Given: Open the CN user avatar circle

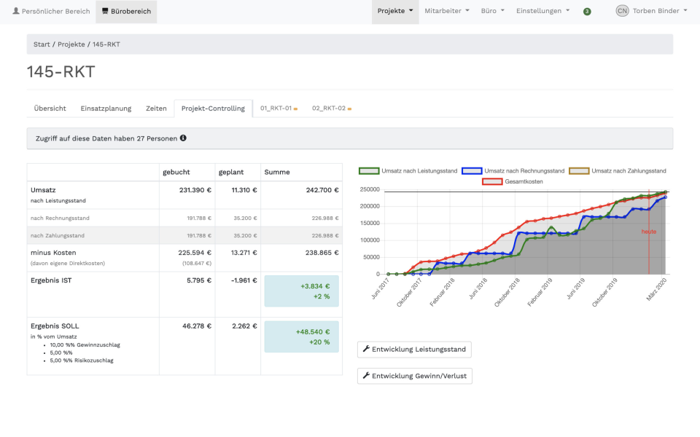Looking at the screenshot, I should click(622, 11).
